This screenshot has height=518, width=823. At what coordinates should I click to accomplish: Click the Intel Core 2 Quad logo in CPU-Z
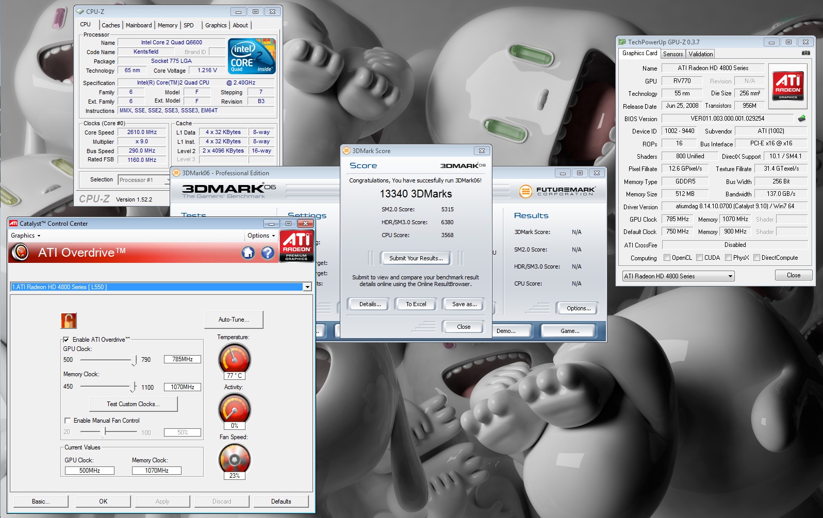[252, 56]
